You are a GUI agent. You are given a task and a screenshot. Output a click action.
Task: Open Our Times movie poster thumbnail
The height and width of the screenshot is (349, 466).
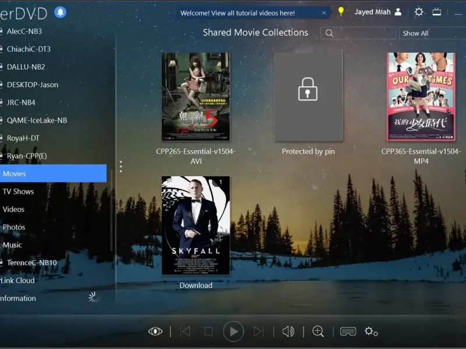(421, 97)
